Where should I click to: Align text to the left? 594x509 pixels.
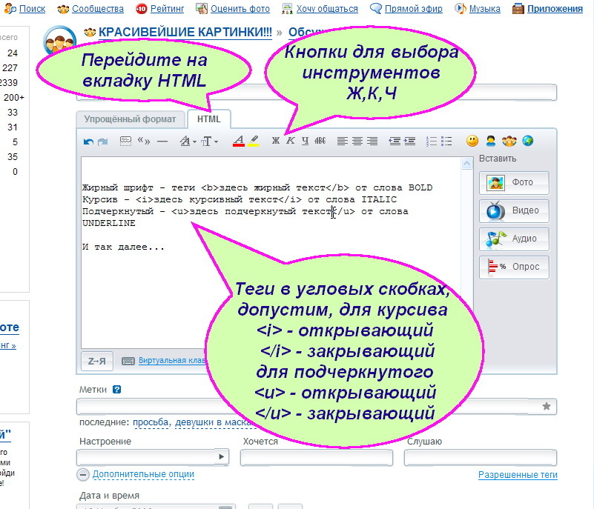coord(343,142)
